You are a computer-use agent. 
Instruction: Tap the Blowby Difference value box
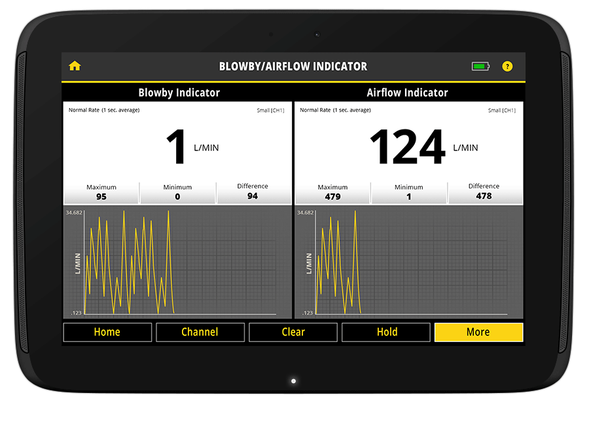253,192
